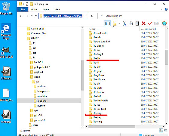Click the red X Delete toolbar icon
Image resolution: width=169 pixels, height=136 pixels.
point(143,23)
